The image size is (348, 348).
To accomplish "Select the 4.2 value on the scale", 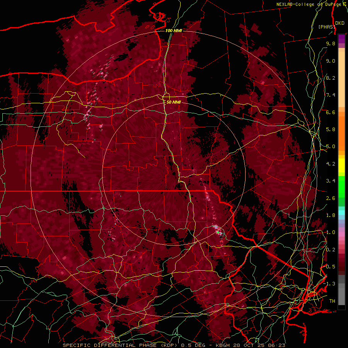I will (331, 164).
